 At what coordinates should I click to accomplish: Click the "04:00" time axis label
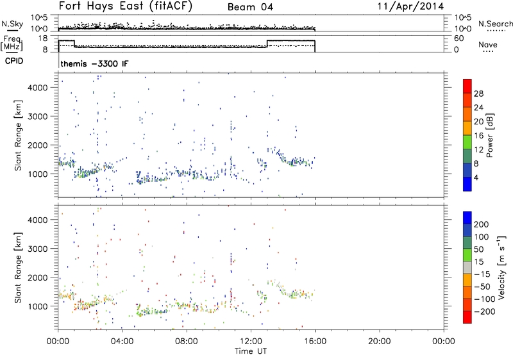(x=122, y=342)
